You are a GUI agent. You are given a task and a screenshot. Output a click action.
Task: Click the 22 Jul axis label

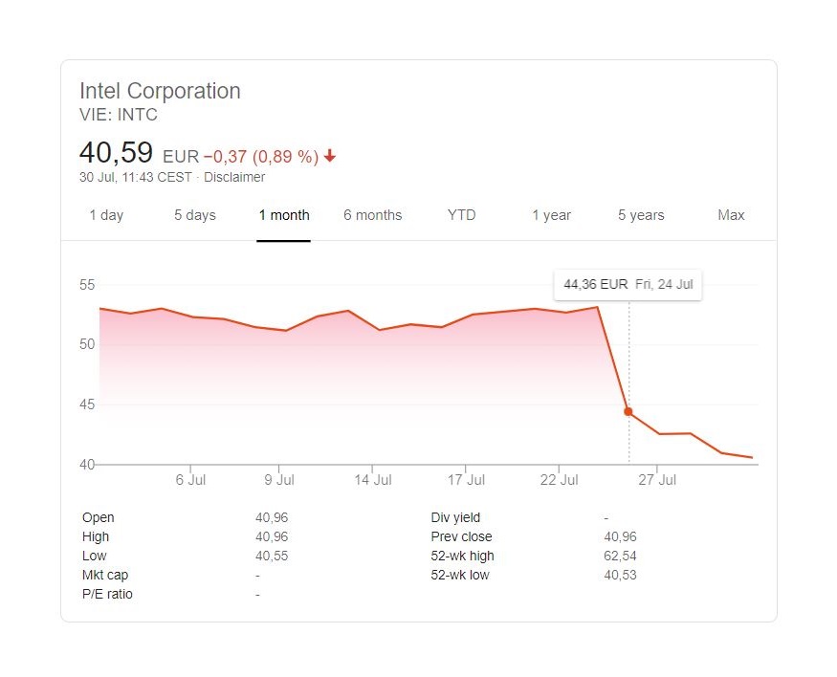560,480
